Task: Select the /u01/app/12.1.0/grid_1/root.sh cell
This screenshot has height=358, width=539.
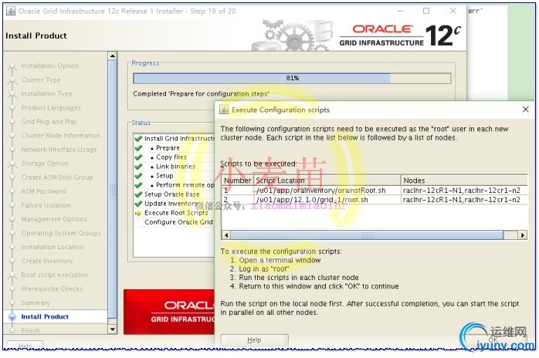Action: click(327, 200)
